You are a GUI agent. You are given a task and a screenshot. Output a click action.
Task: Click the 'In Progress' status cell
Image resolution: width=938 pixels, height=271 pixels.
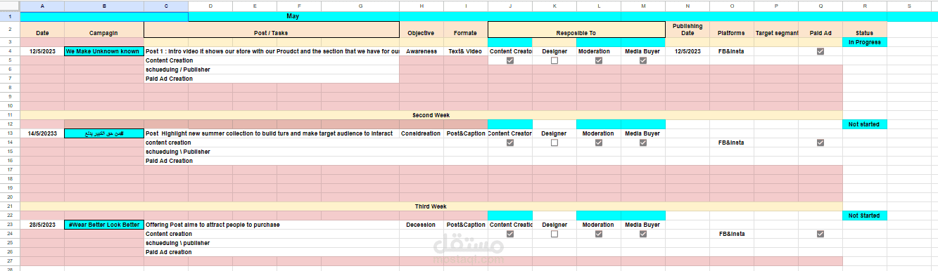[864, 42]
